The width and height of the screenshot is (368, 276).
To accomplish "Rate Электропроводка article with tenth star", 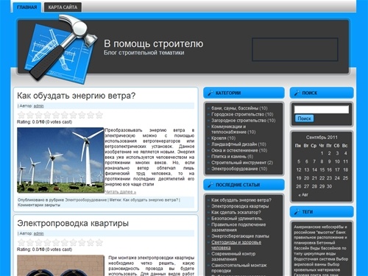I will (x=99, y=242).
